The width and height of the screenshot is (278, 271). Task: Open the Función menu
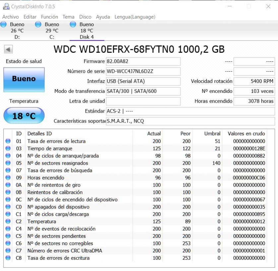click(49, 17)
